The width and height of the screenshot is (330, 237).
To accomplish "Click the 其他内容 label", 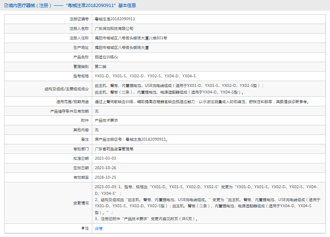I will click(81, 130).
